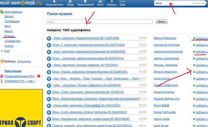
Task: Play the track uploaded by машуничка вострикова
Action: pos(49,52)
